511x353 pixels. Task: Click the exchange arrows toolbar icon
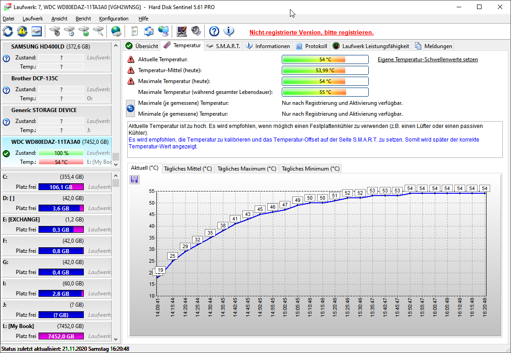point(149,31)
